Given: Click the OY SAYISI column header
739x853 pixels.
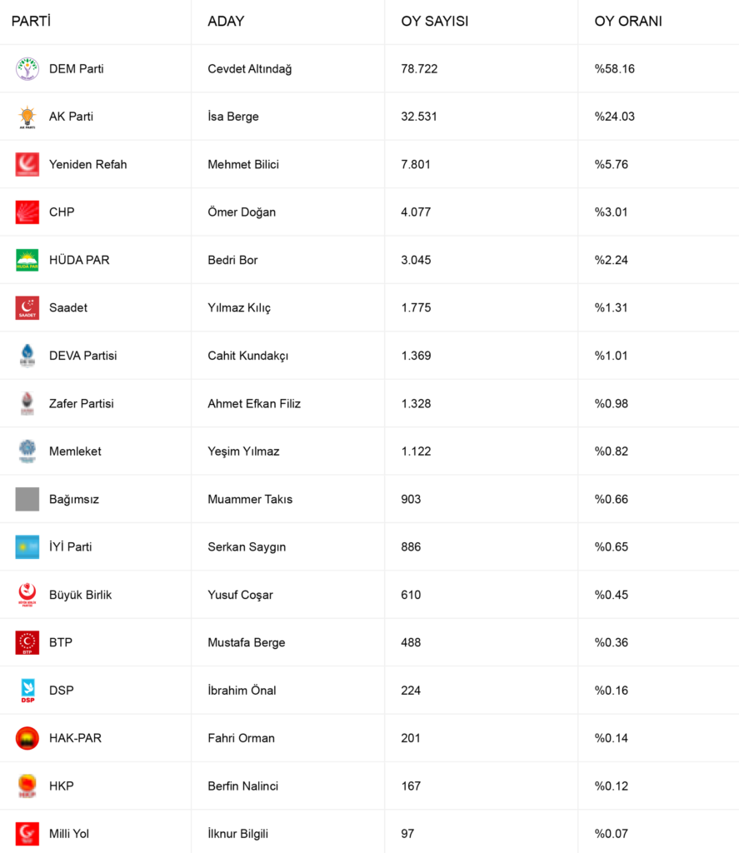Looking at the screenshot, I should (x=434, y=22).
